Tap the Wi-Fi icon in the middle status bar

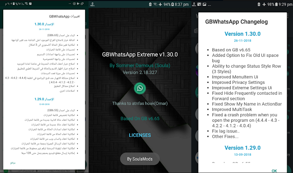click(x=156, y=4)
